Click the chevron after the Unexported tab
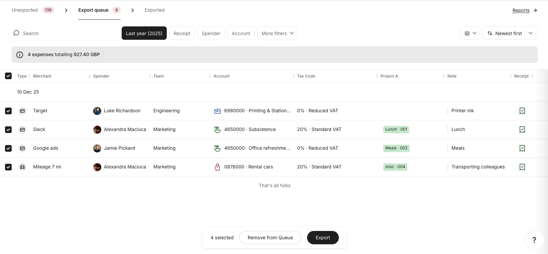 pyautogui.click(x=66, y=10)
